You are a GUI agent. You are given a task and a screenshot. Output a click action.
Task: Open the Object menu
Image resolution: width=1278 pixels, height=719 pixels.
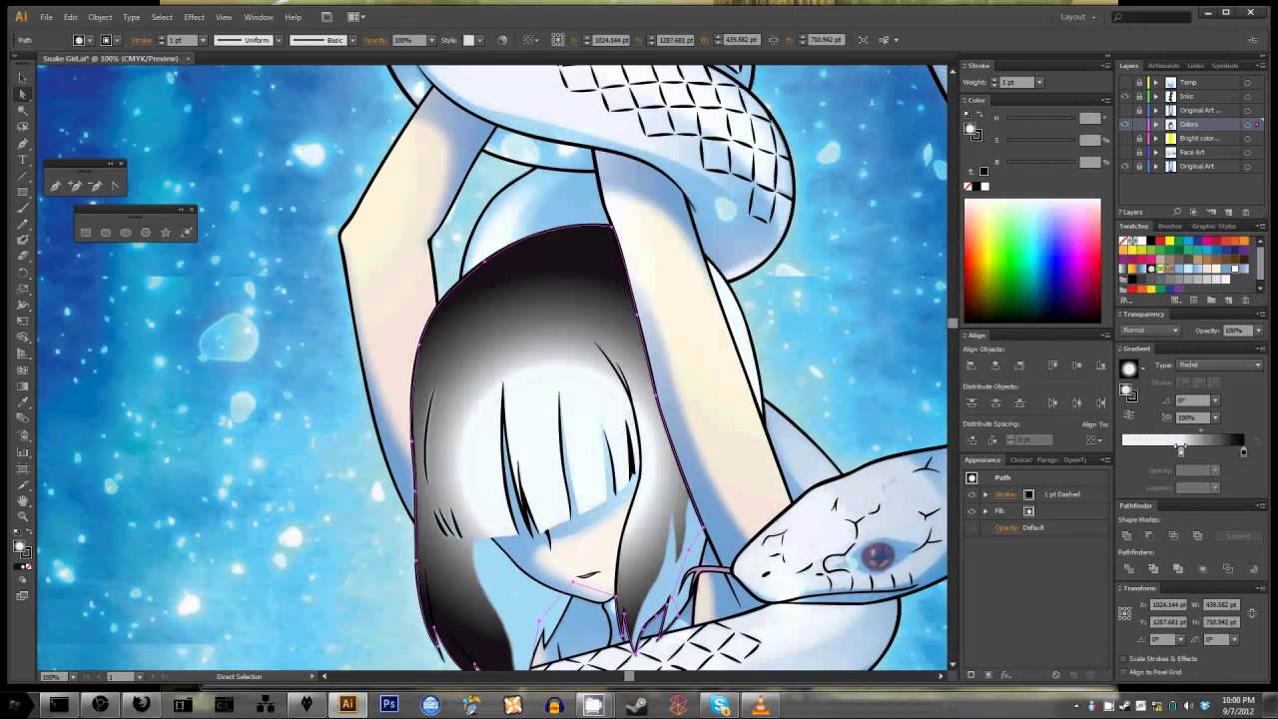tap(100, 17)
